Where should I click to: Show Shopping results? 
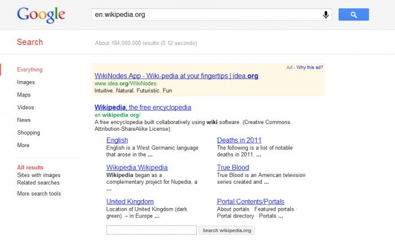[x=28, y=132]
